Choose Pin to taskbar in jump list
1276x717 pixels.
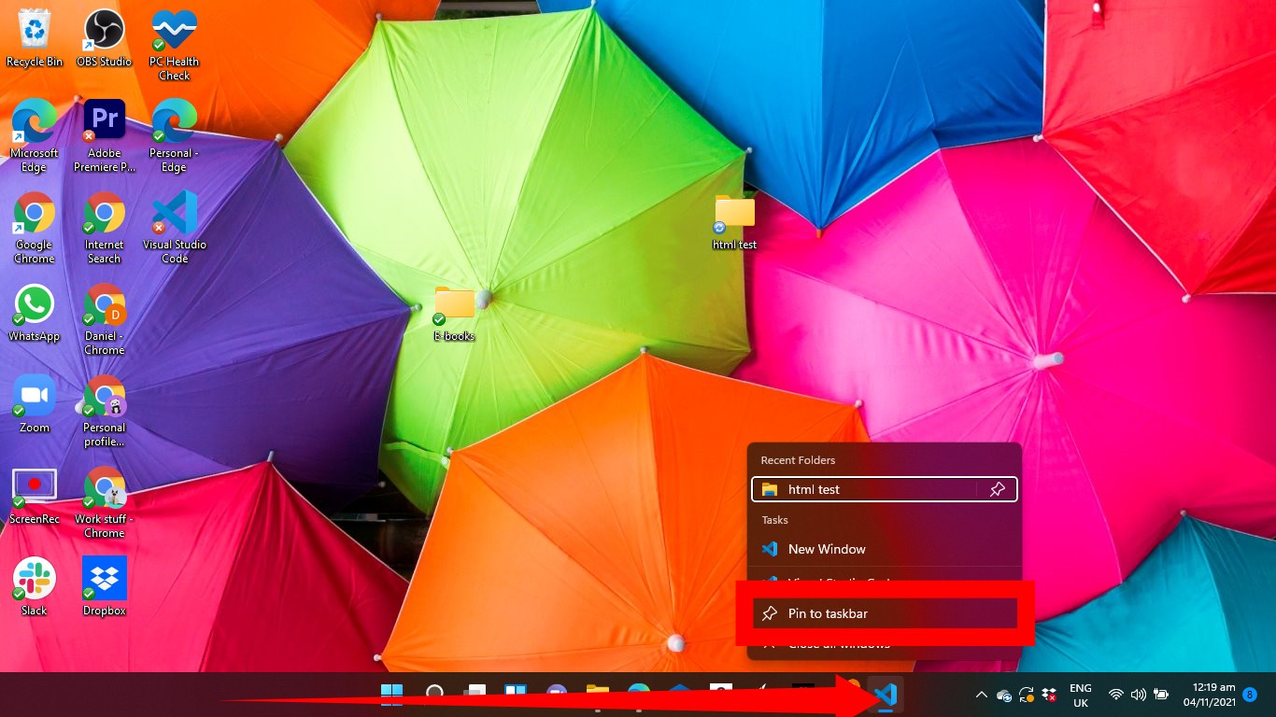click(885, 613)
